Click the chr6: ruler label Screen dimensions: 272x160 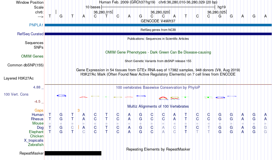pyautogui.click(x=39, y=12)
